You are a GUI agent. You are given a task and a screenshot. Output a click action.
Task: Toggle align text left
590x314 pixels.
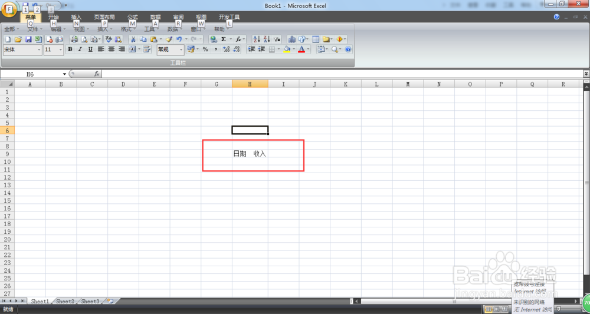click(101, 49)
